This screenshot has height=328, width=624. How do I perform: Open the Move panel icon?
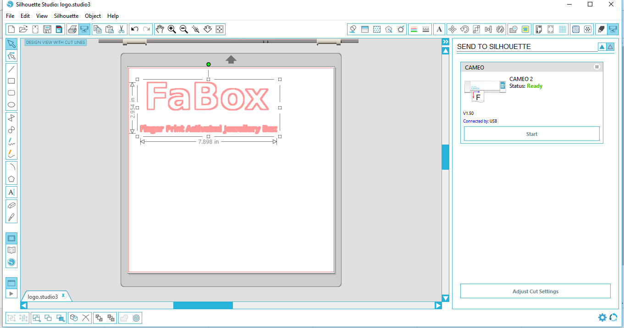[453, 29]
